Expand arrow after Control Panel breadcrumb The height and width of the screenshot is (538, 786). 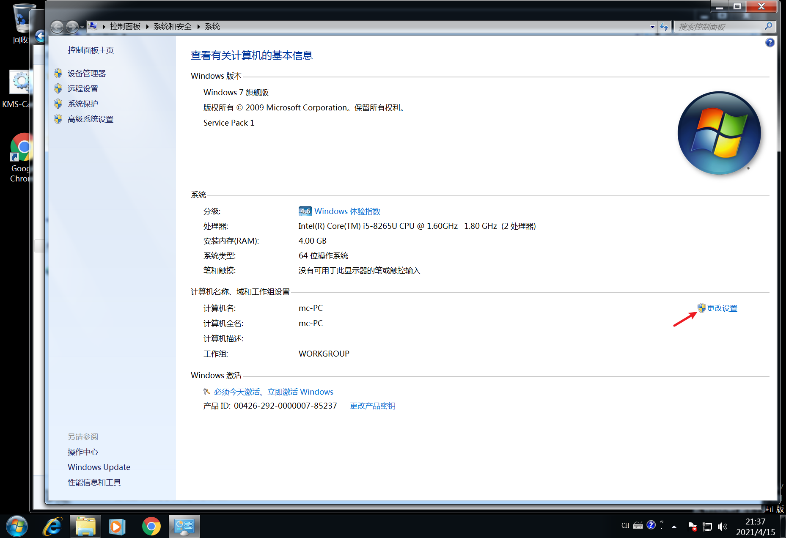147,27
